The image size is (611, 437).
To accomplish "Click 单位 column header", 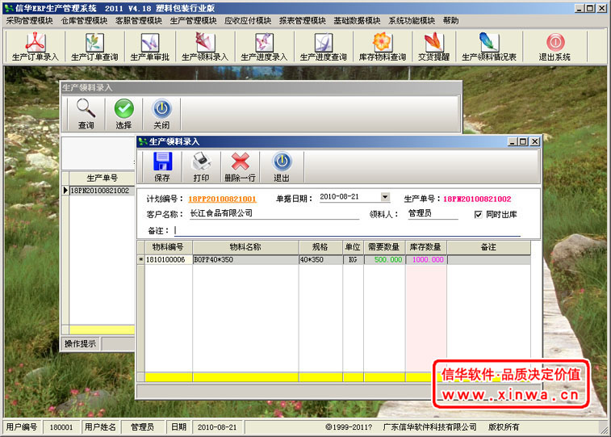I will (x=353, y=247).
